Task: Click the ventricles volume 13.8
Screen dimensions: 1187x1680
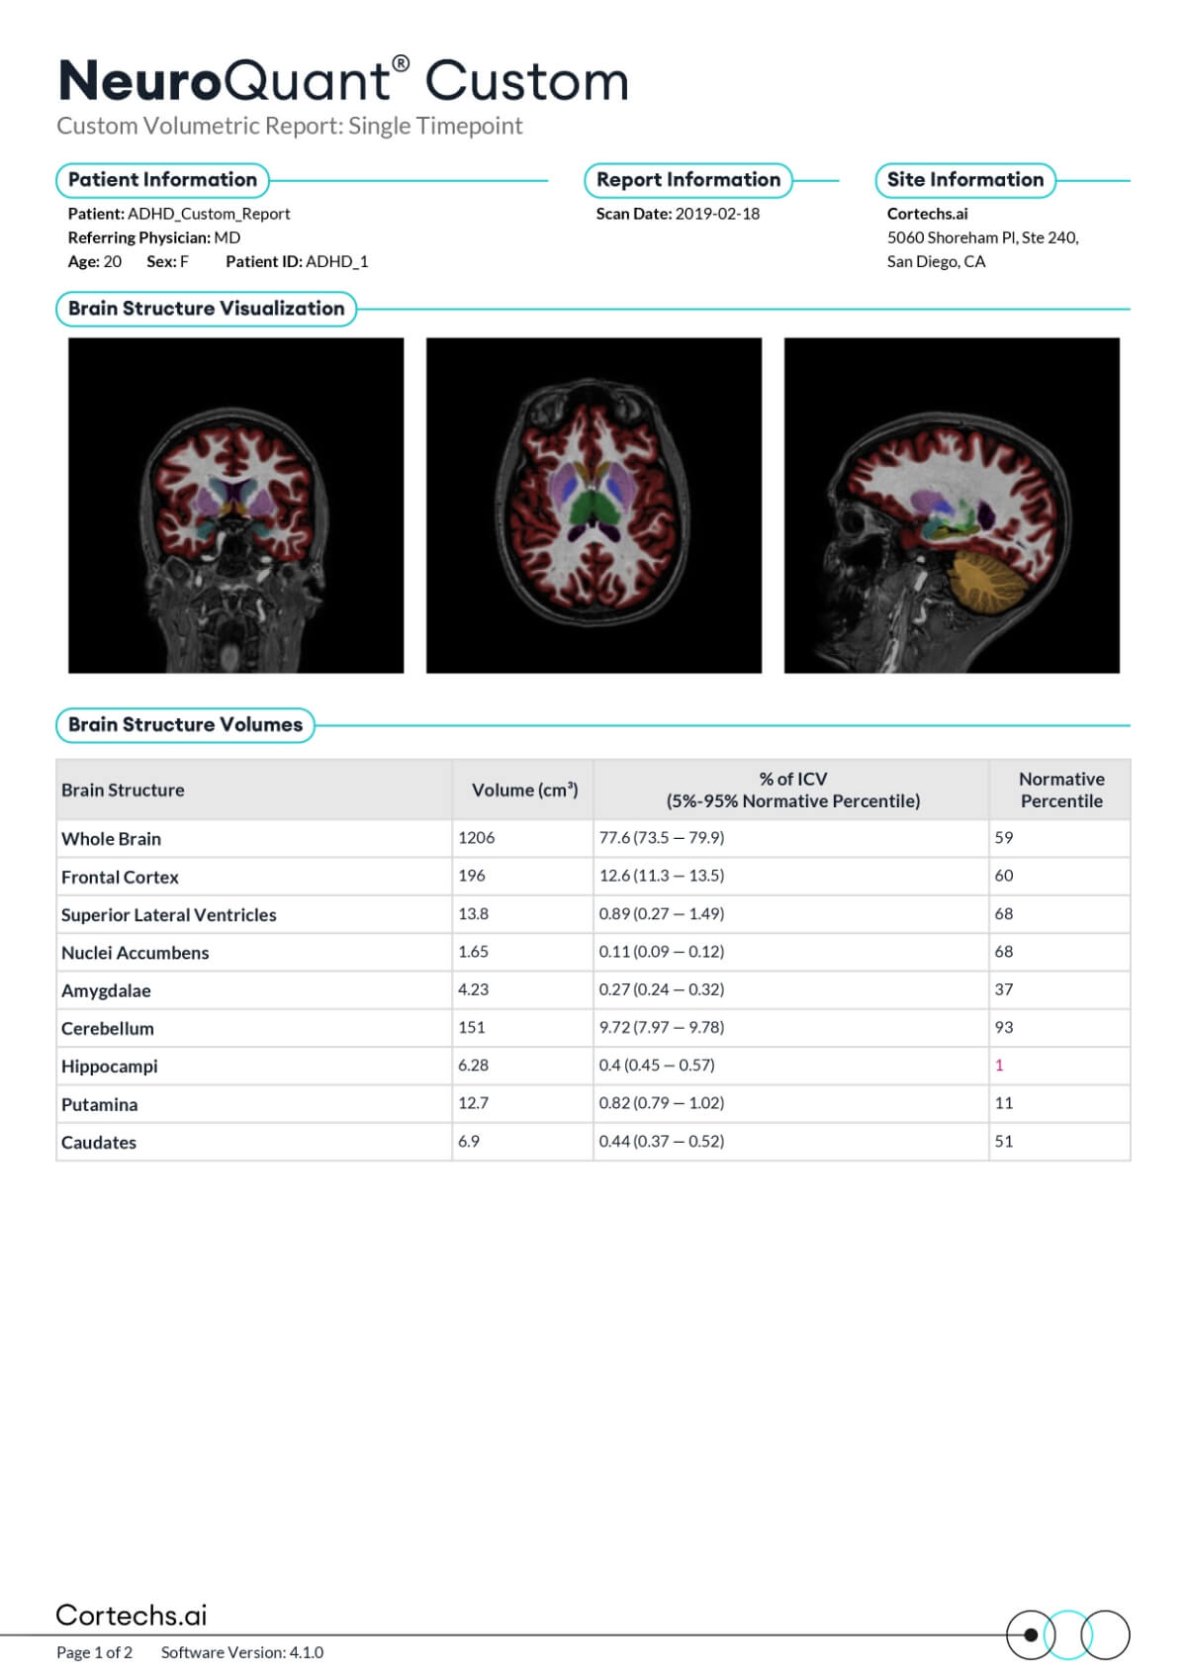Action: (473, 913)
